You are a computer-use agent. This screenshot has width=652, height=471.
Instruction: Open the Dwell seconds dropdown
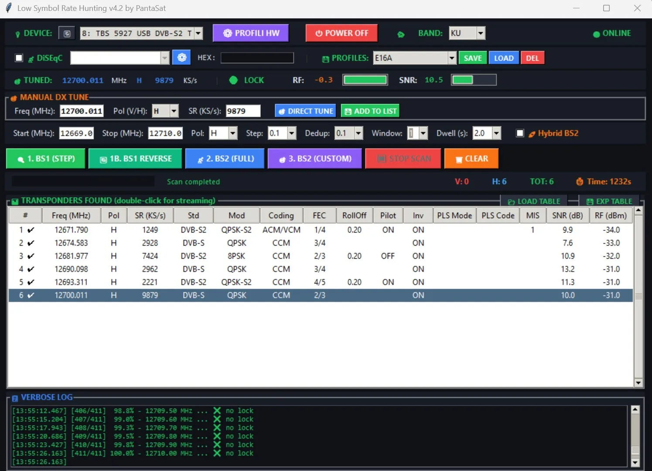coord(496,133)
